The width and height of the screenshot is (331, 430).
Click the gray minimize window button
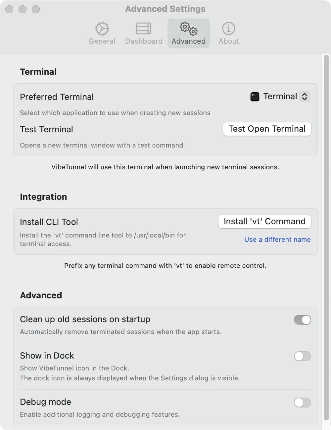(23, 9)
